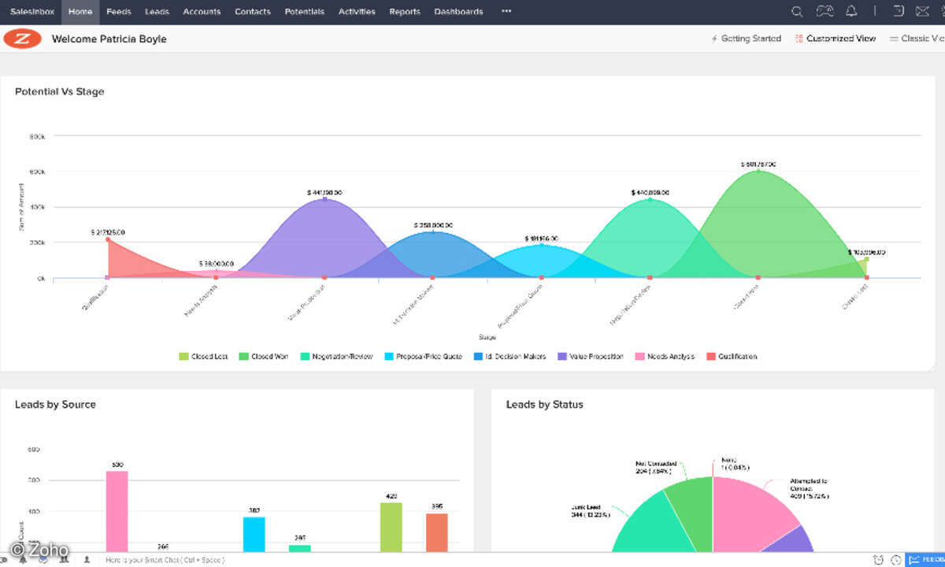Image resolution: width=945 pixels, height=567 pixels.
Task: Toggle Closed Won legend series
Action: 264,357
